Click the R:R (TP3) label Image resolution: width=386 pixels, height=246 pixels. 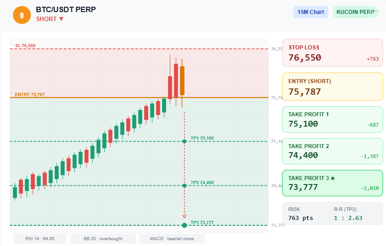click(x=345, y=209)
